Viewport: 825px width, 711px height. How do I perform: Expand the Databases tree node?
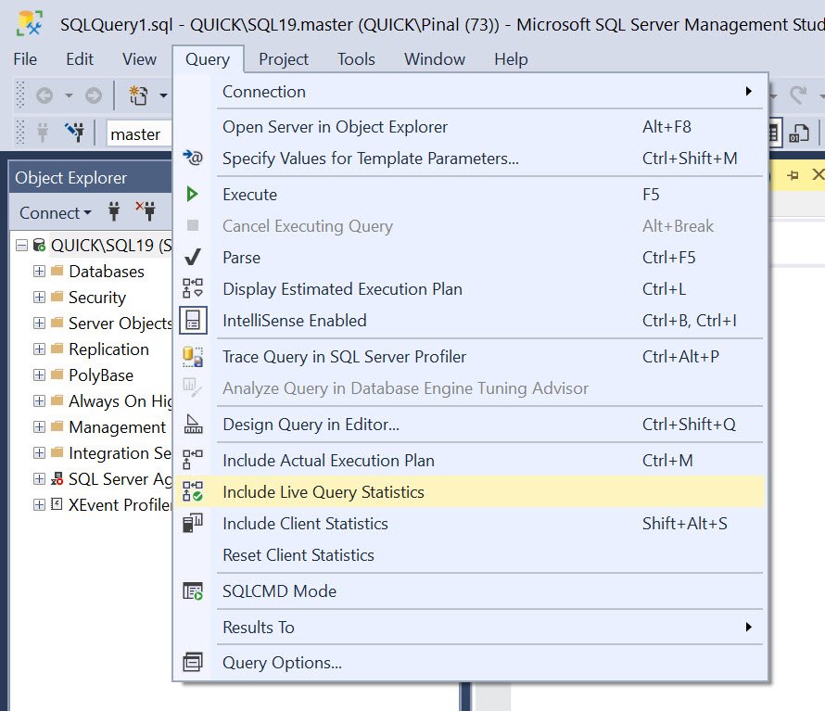(39, 271)
